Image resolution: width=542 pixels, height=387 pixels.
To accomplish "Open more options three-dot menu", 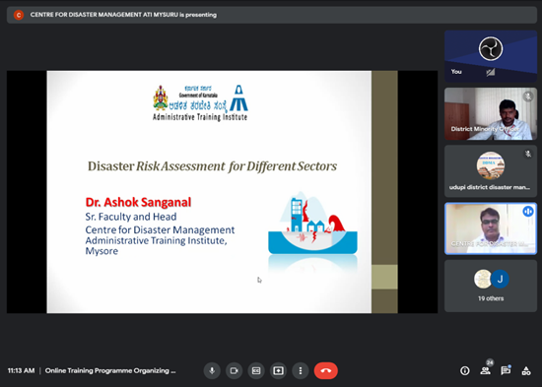I will coord(301,371).
